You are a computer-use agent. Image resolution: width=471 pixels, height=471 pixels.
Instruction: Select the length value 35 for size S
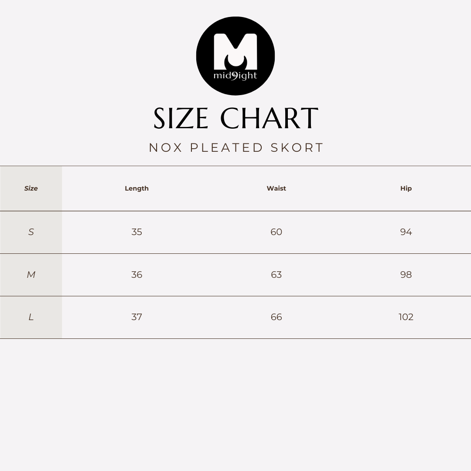point(137,232)
